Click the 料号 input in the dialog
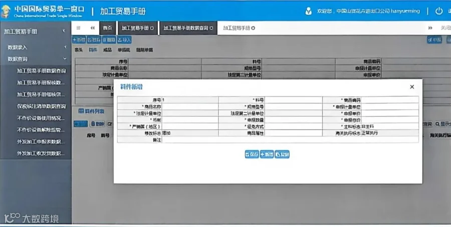The height and width of the screenshot is (227, 451). pyautogui.click(x=293, y=100)
